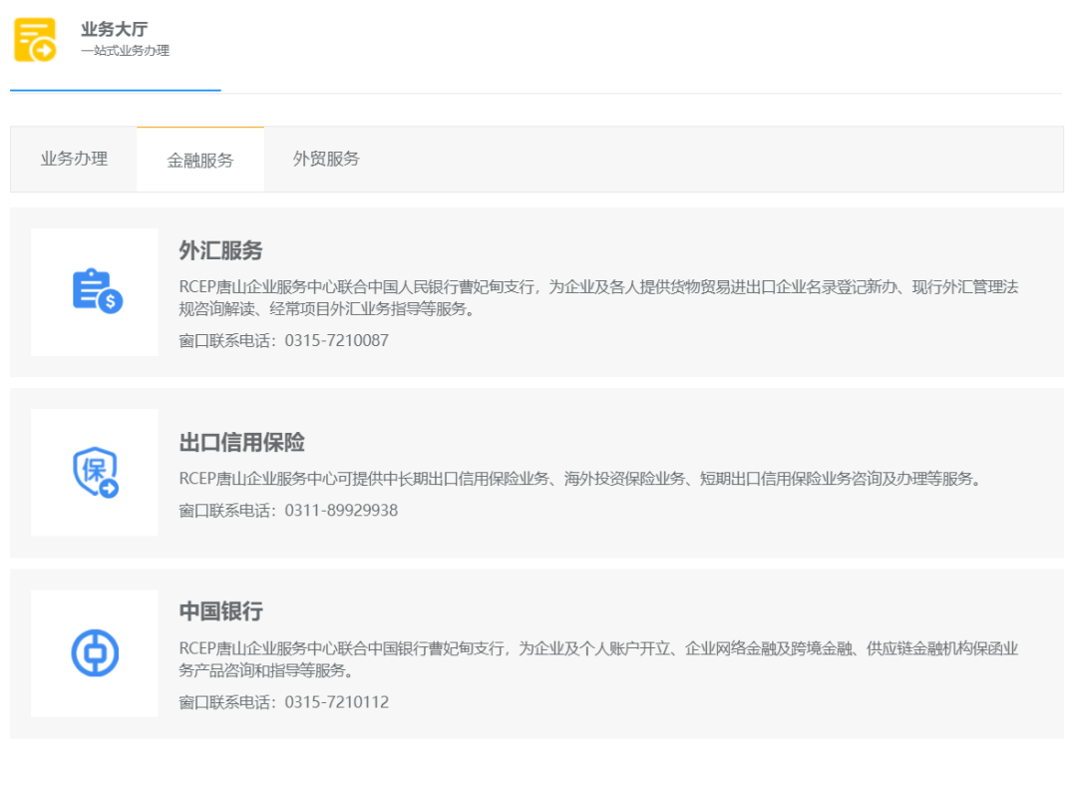The image size is (1077, 789).
Task: Select the 金融服务 tab
Action: click(x=199, y=161)
